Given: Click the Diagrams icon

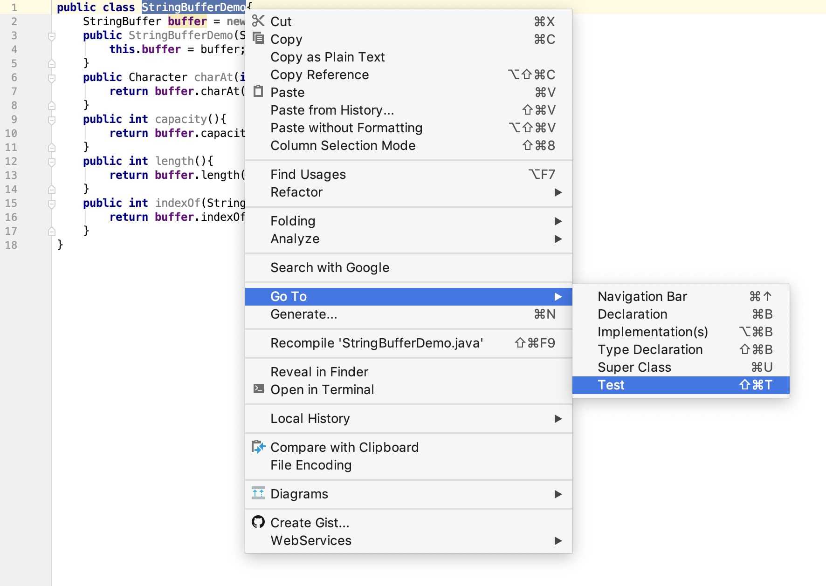Looking at the screenshot, I should (258, 493).
